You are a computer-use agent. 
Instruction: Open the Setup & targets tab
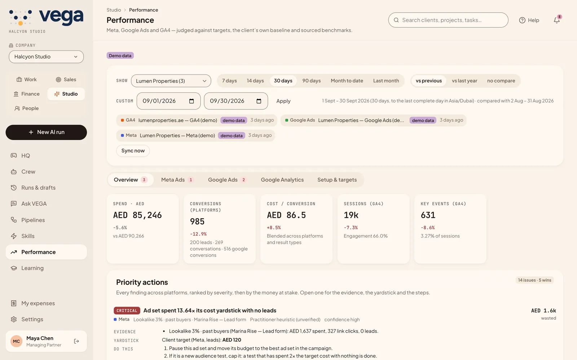[x=337, y=180]
